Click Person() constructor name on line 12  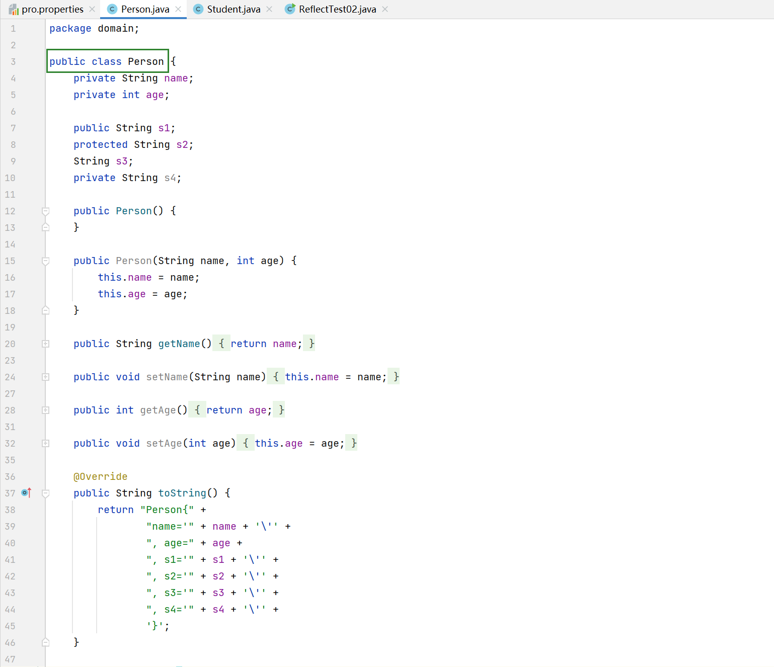click(134, 211)
